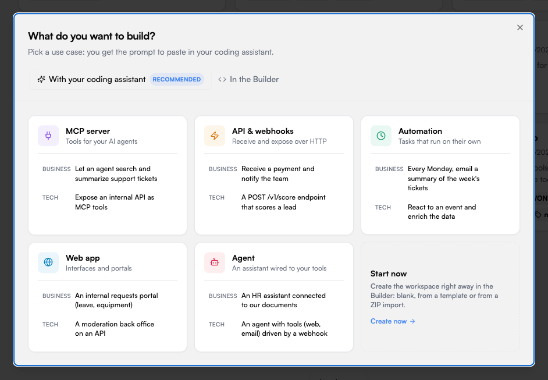548x380 pixels.
Task: Click the TECH label in MCP server card
Action: click(x=51, y=197)
